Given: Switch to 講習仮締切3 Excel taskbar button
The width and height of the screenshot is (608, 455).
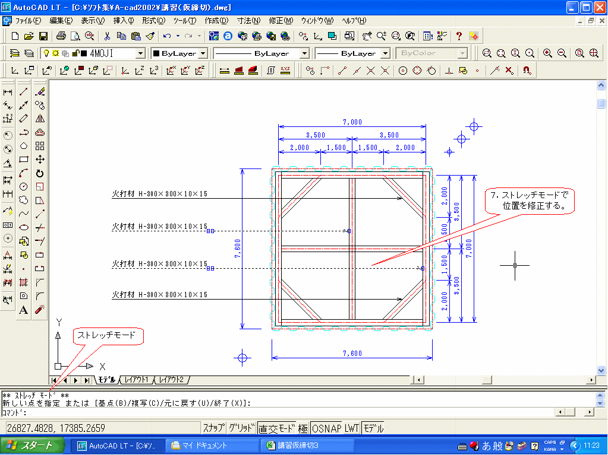Looking at the screenshot, I should pos(307,446).
